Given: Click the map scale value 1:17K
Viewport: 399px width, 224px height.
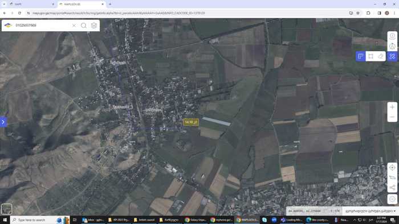Looking at the screenshot, I should [x=335, y=211].
